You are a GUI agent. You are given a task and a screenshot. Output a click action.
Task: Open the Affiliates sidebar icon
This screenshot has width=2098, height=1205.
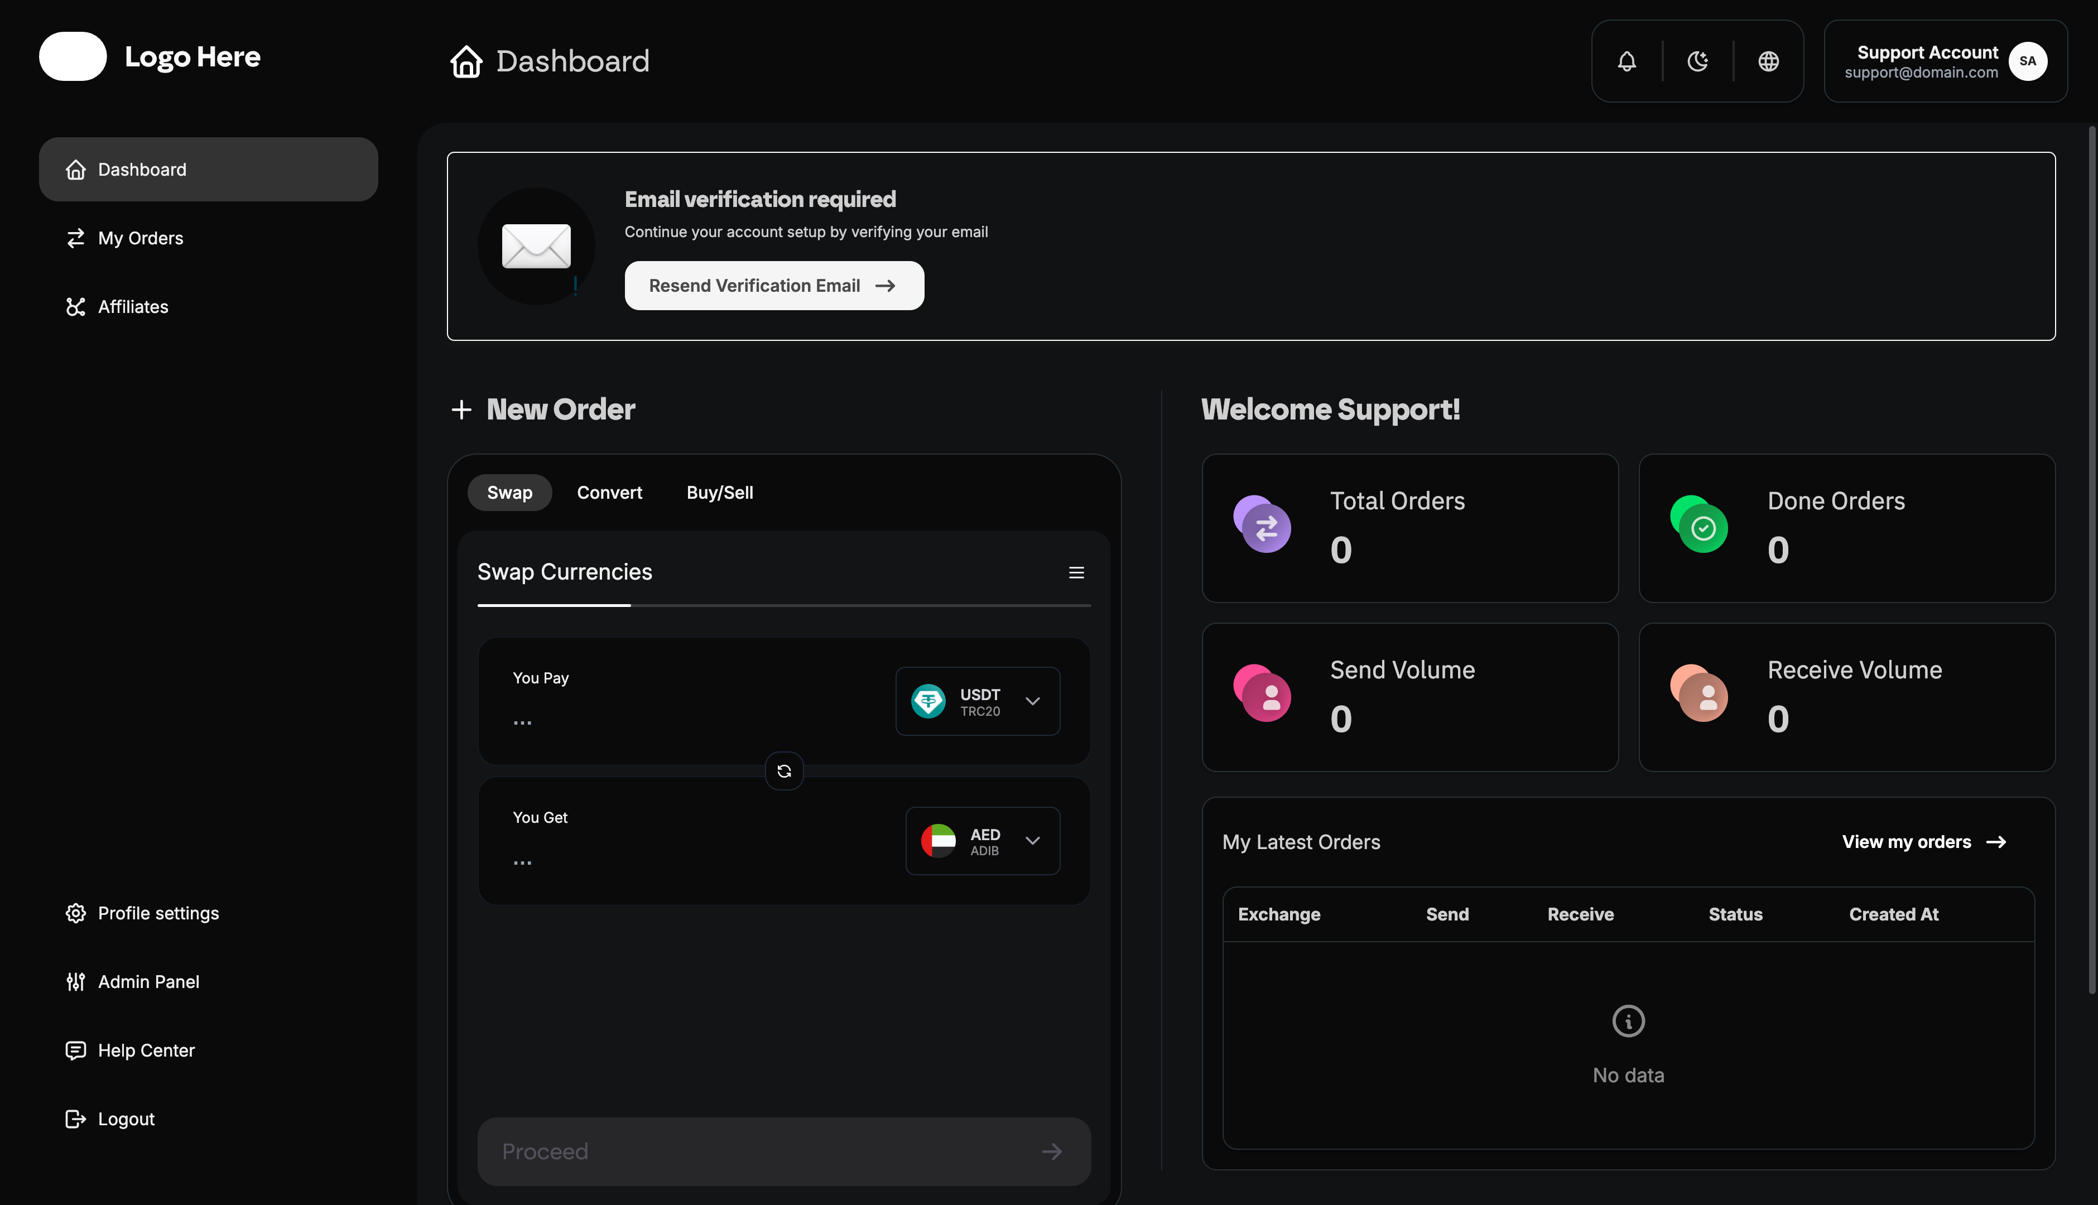(75, 306)
